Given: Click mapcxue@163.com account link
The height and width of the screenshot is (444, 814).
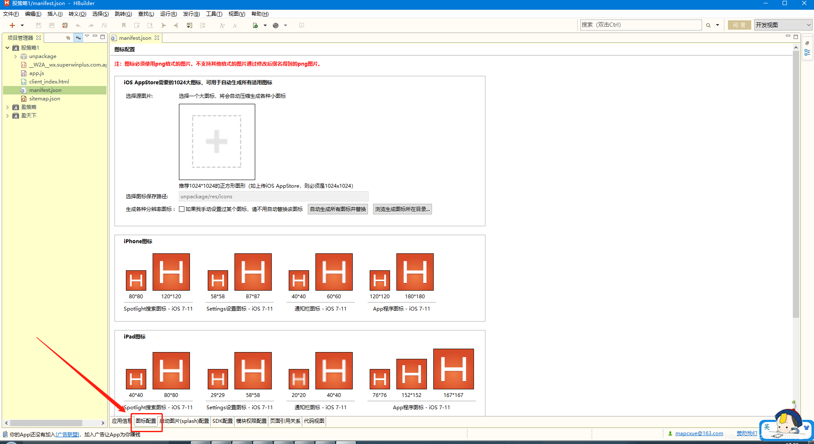Looking at the screenshot, I should click(699, 433).
